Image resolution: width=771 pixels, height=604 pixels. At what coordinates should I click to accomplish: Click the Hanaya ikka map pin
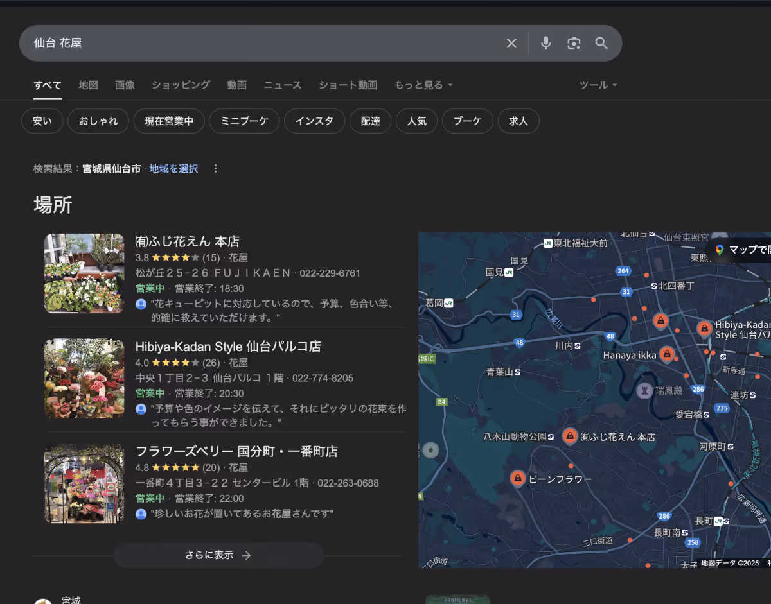coord(668,354)
